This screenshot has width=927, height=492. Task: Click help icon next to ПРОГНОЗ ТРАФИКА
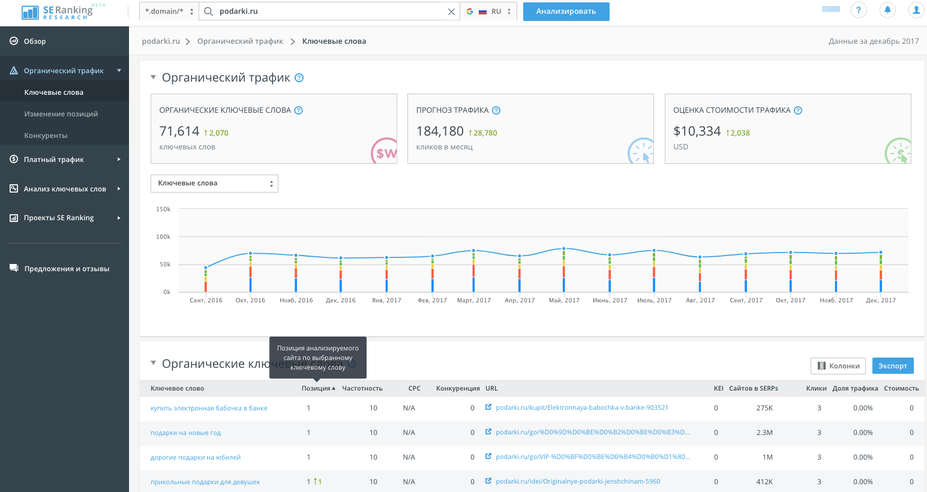click(496, 110)
